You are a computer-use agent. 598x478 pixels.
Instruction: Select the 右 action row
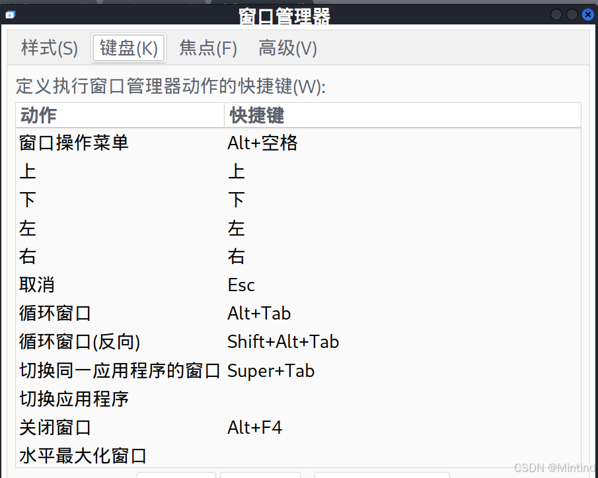[298, 257]
